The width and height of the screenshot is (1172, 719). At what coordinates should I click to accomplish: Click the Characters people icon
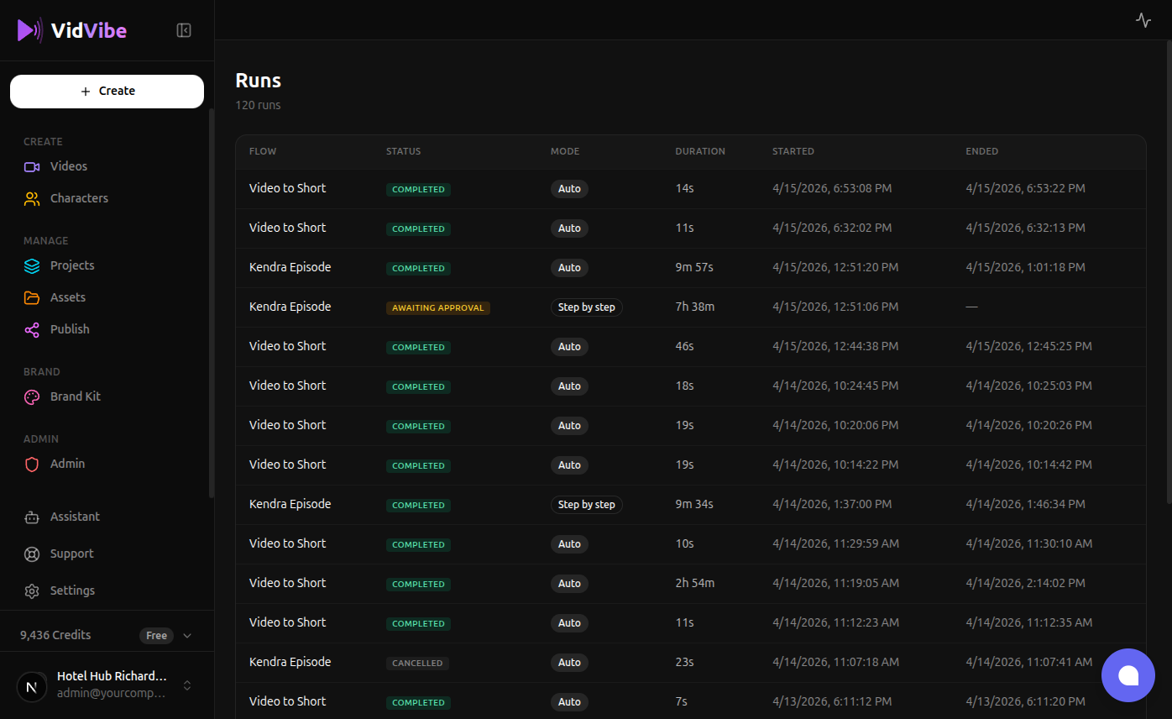click(x=32, y=198)
